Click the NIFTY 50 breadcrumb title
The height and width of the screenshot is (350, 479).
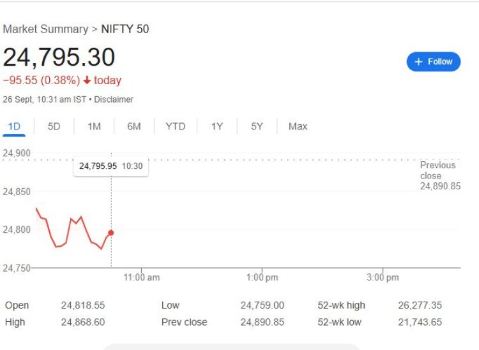pos(125,29)
